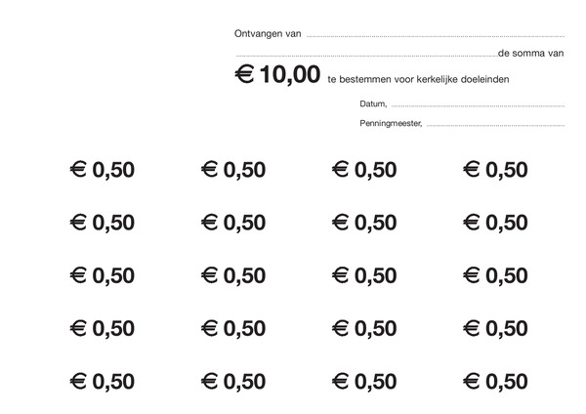Click the 'Datum,' label
586x414 pixels.
373,103
